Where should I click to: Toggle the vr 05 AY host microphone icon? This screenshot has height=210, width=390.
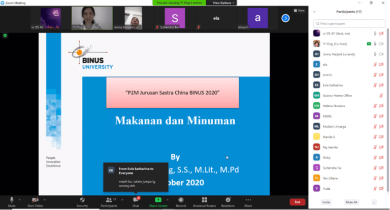(375, 33)
